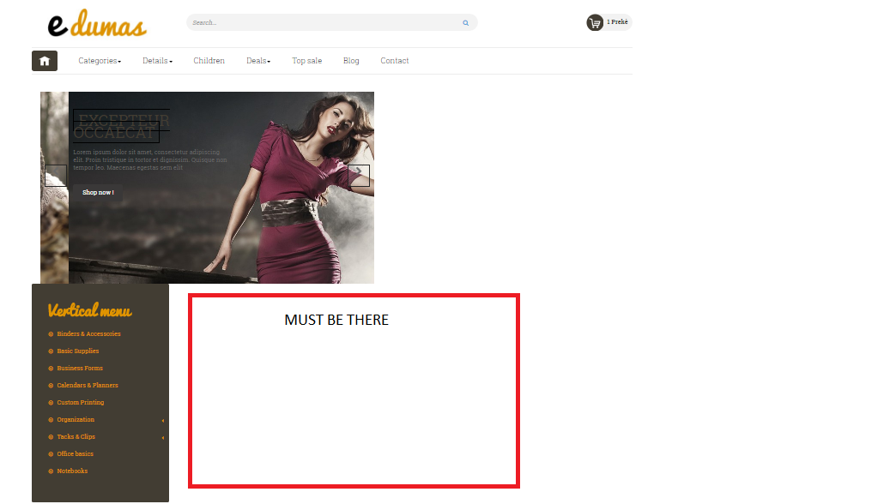
Task: Open Binders & Accessories link
Action: (88, 334)
